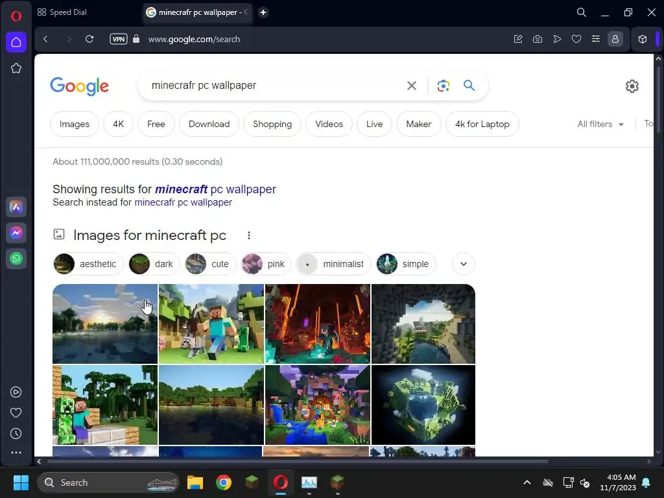Open sidebar three-dot setup menu

(16, 453)
